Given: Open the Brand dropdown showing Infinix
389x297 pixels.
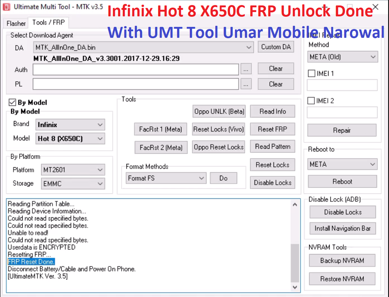Looking at the screenshot, I should [70, 125].
